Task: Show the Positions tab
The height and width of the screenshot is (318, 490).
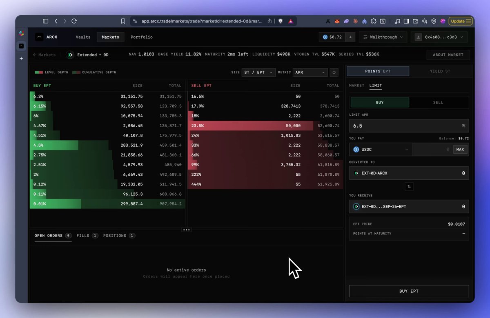Action: pyautogui.click(x=119, y=236)
